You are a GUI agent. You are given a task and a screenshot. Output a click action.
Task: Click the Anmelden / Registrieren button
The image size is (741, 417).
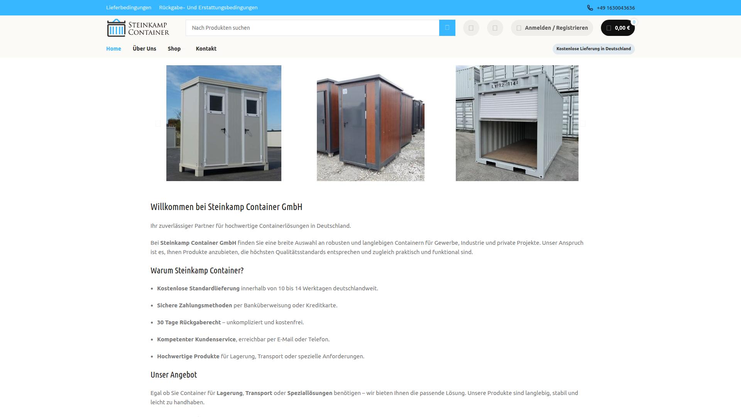coord(552,28)
